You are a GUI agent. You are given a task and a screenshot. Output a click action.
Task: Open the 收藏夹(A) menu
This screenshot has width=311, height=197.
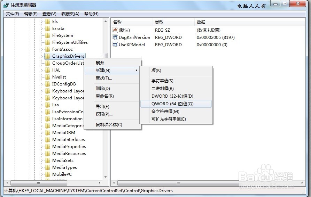point(70,14)
